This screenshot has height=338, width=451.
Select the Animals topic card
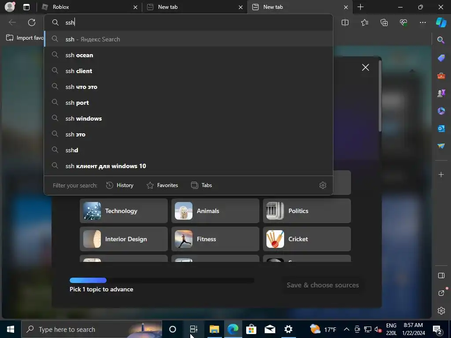tap(215, 211)
